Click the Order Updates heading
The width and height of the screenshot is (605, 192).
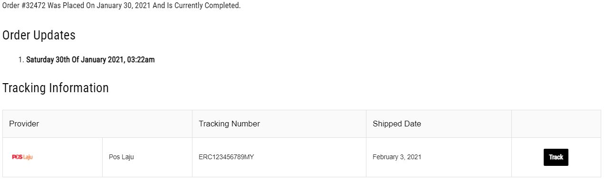click(x=39, y=35)
